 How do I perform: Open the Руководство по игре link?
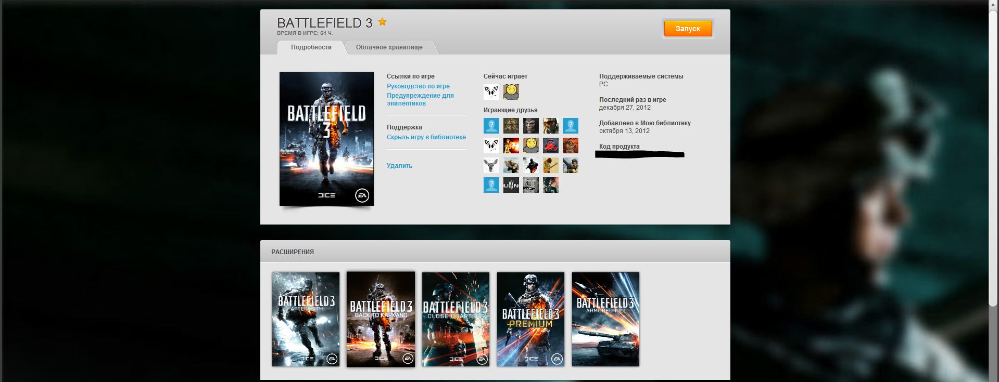418,86
